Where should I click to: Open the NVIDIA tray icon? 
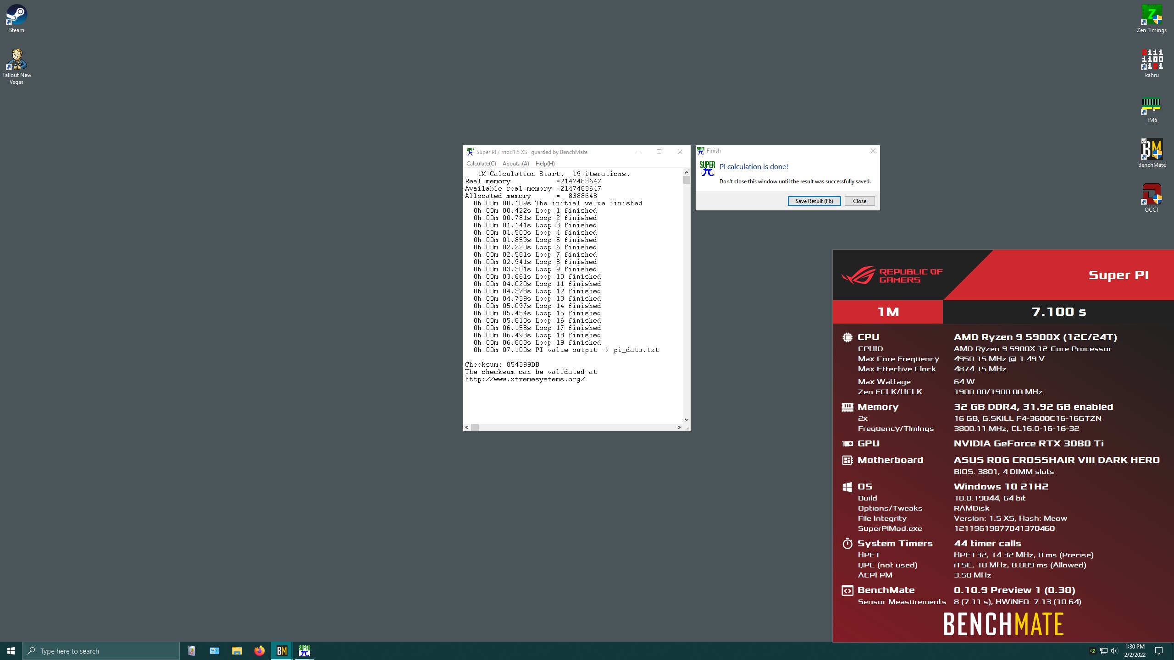[1092, 651]
